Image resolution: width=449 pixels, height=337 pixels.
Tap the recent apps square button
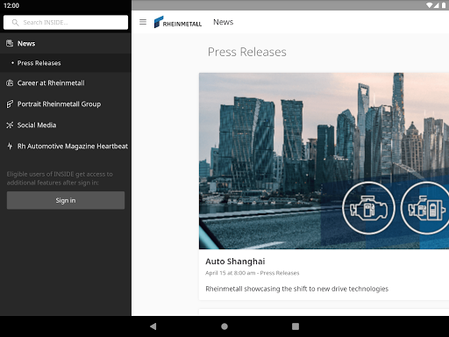click(296, 326)
